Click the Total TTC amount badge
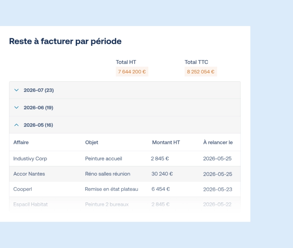The height and width of the screenshot is (248, 293). tap(201, 72)
